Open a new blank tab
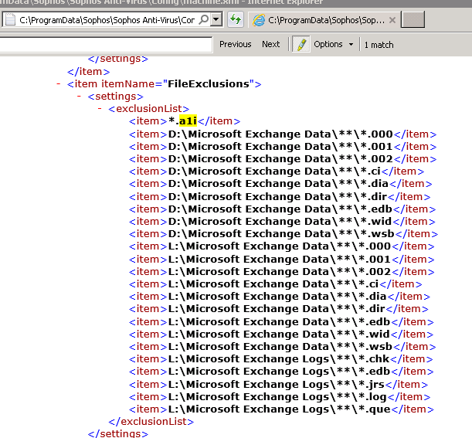This screenshot has height=438, width=472. pos(413,19)
